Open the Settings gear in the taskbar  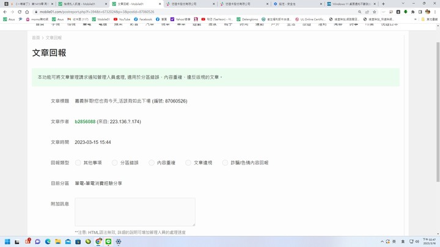click(x=119, y=242)
